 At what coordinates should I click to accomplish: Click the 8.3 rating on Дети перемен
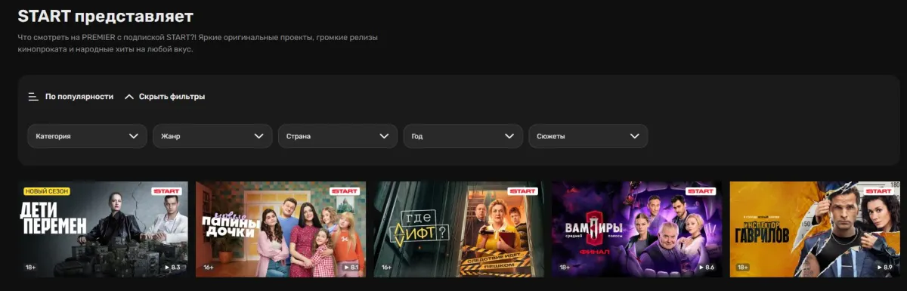coord(173,268)
